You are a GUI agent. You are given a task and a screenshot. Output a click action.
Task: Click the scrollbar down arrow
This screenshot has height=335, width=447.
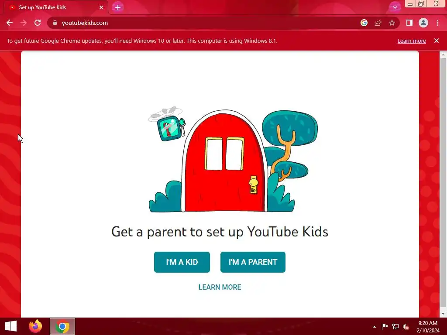443,314
